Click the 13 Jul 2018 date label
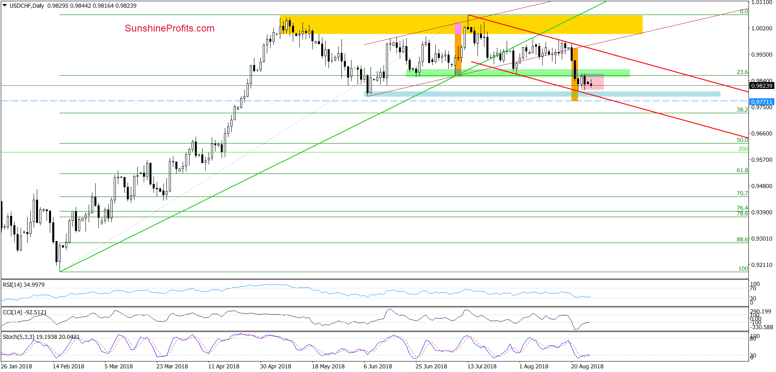 (x=482, y=366)
